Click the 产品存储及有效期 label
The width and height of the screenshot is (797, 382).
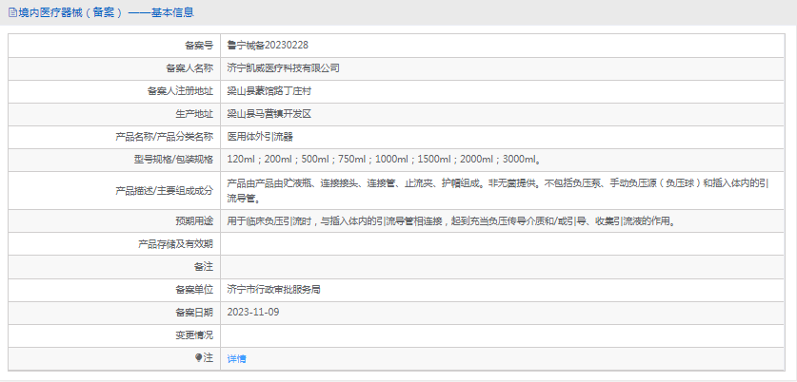pyautogui.click(x=176, y=244)
